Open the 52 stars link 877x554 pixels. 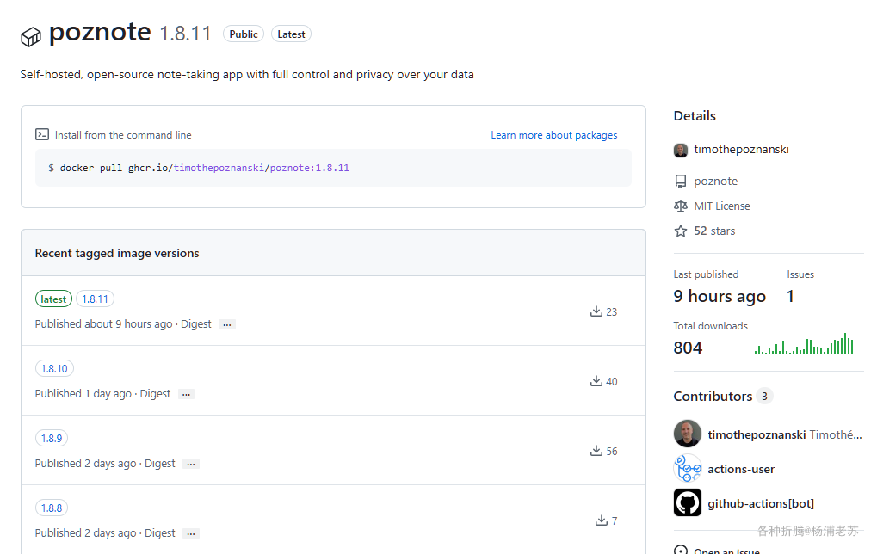coord(714,231)
